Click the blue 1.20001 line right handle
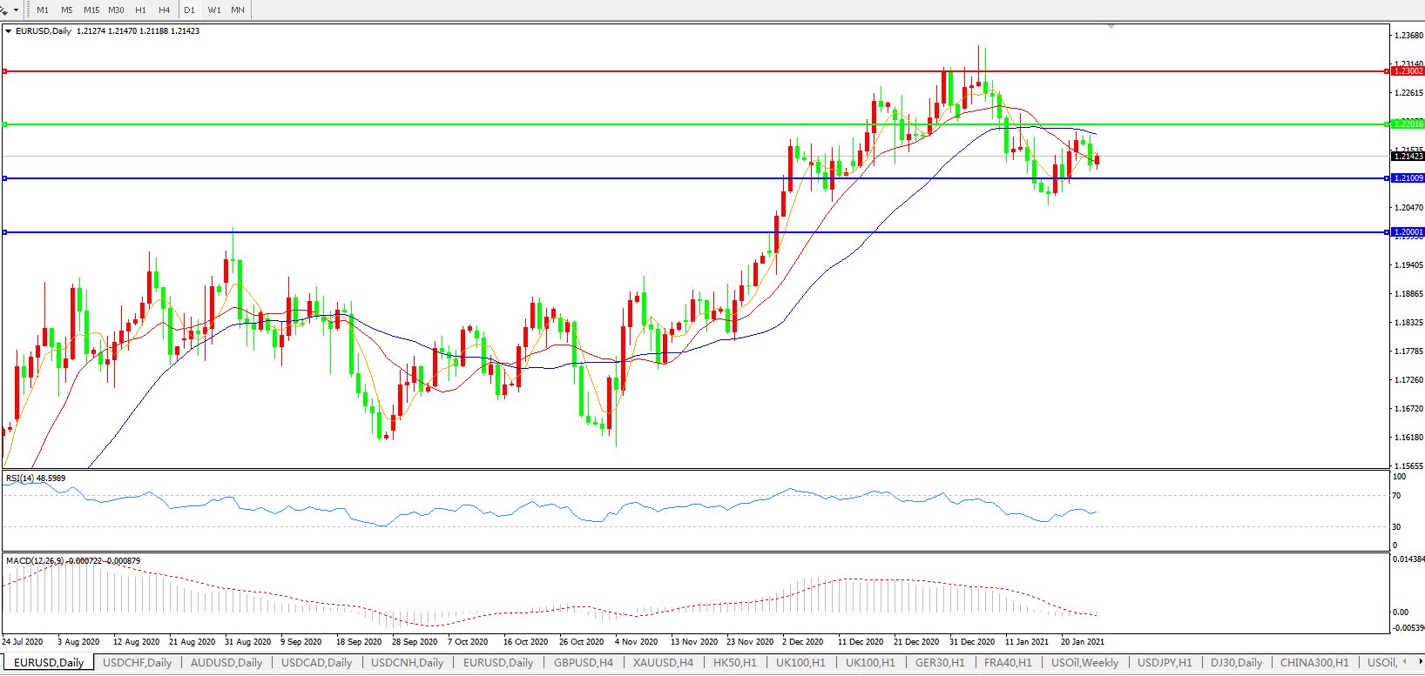The height and width of the screenshot is (676, 1425). [x=1387, y=232]
